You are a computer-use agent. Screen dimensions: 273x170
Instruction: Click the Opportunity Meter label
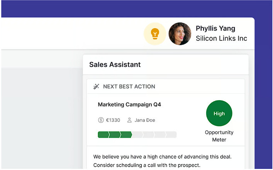click(219, 136)
